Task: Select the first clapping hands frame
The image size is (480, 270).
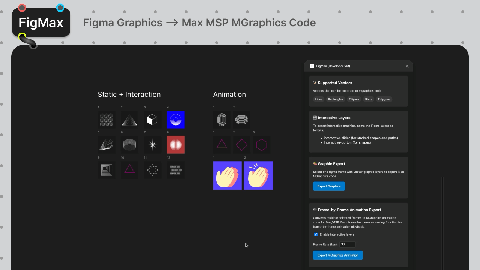Action: pyautogui.click(x=227, y=175)
